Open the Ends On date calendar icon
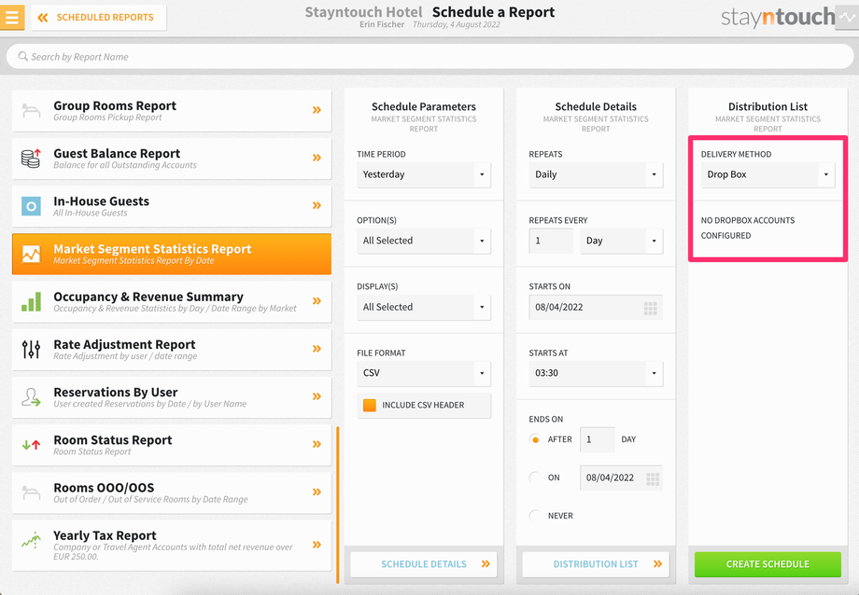The height and width of the screenshot is (595, 859). pos(653,479)
